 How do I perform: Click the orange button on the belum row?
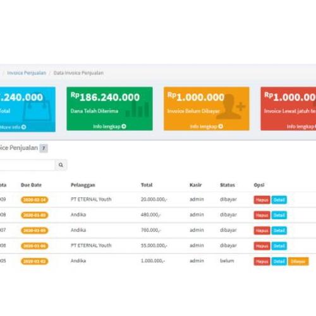pos(298,262)
